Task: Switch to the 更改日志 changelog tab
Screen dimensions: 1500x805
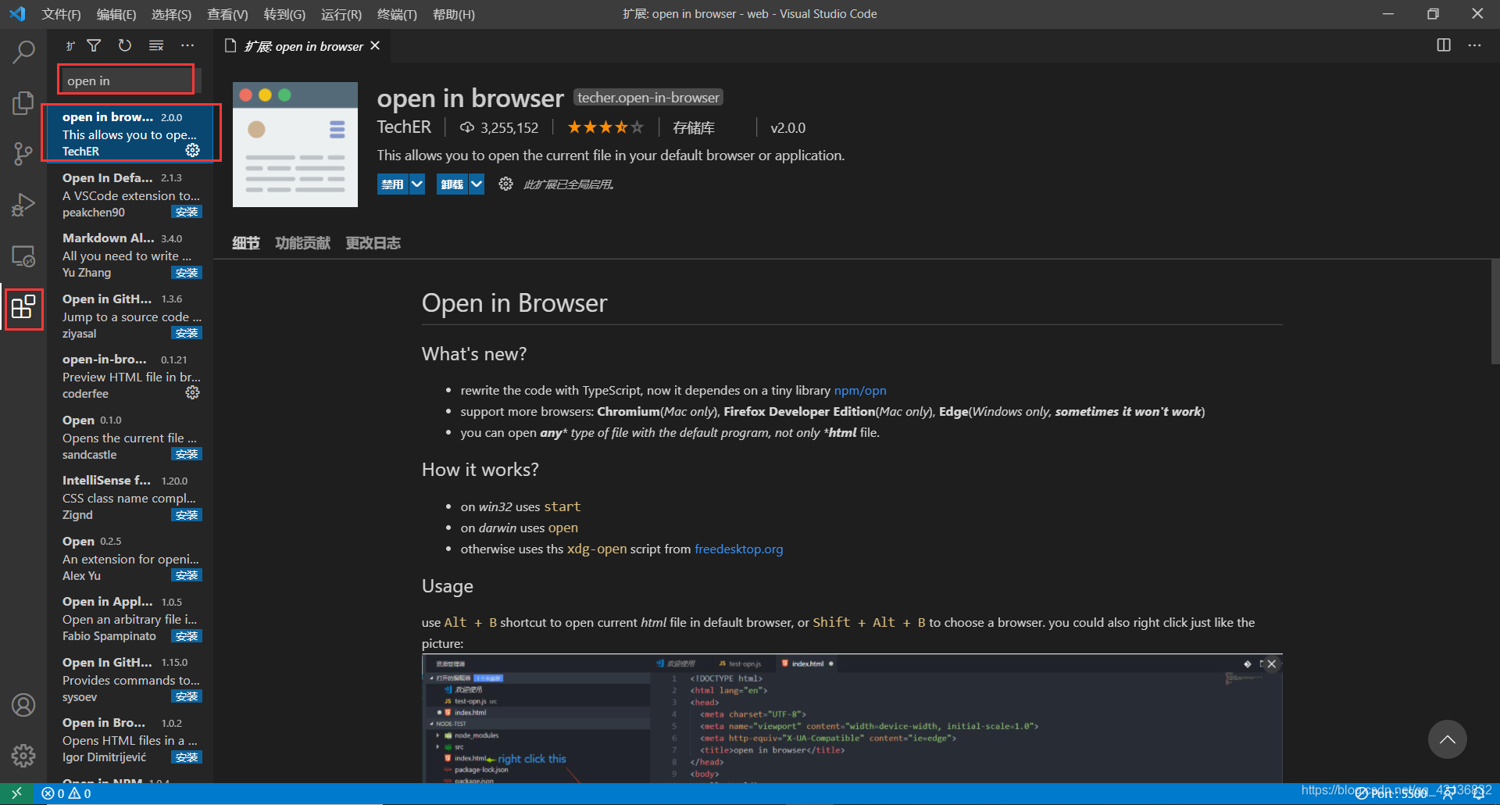Action: [x=373, y=243]
